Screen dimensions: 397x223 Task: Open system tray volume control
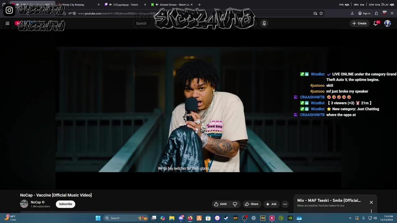coord(375,218)
